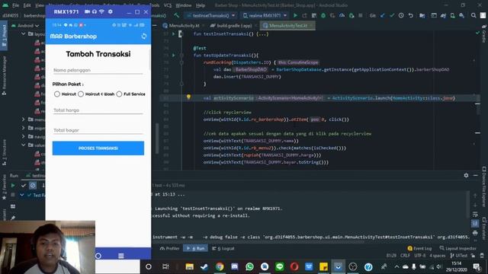Screen dimensions: 488x274
Task: Toggle scroll-to-end in the Run console
Action: pyautogui.click(x=475, y=223)
